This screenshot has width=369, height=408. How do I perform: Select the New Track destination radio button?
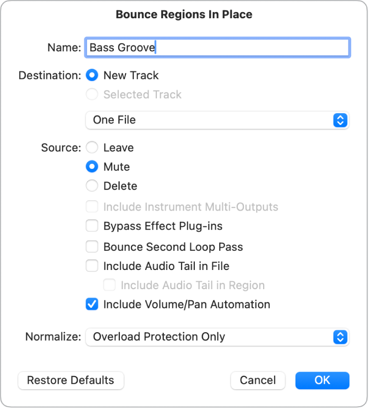(92, 75)
